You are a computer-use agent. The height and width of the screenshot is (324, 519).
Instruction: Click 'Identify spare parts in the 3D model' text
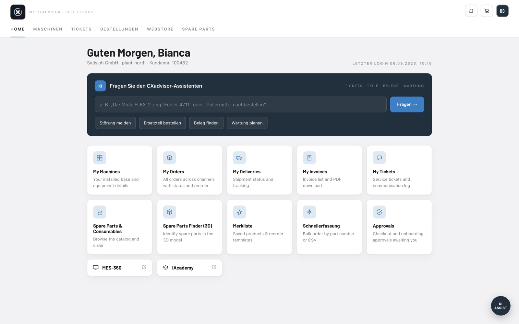pyautogui.click(x=188, y=237)
